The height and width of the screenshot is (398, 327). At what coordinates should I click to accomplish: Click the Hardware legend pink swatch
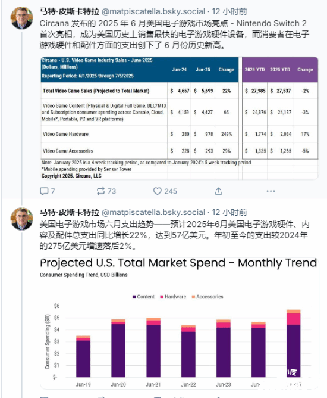[162, 297]
